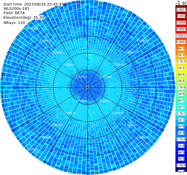Click the 3e-5 colorbar label

pos(181,55)
